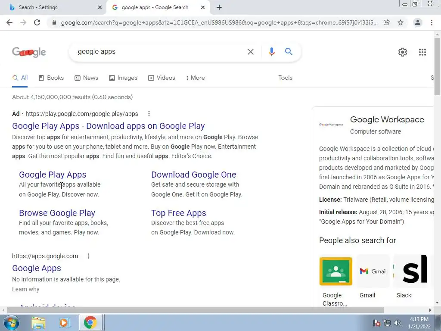Click the network tray icon
Image resolution: width=441 pixels, height=331 pixels.
(387, 323)
